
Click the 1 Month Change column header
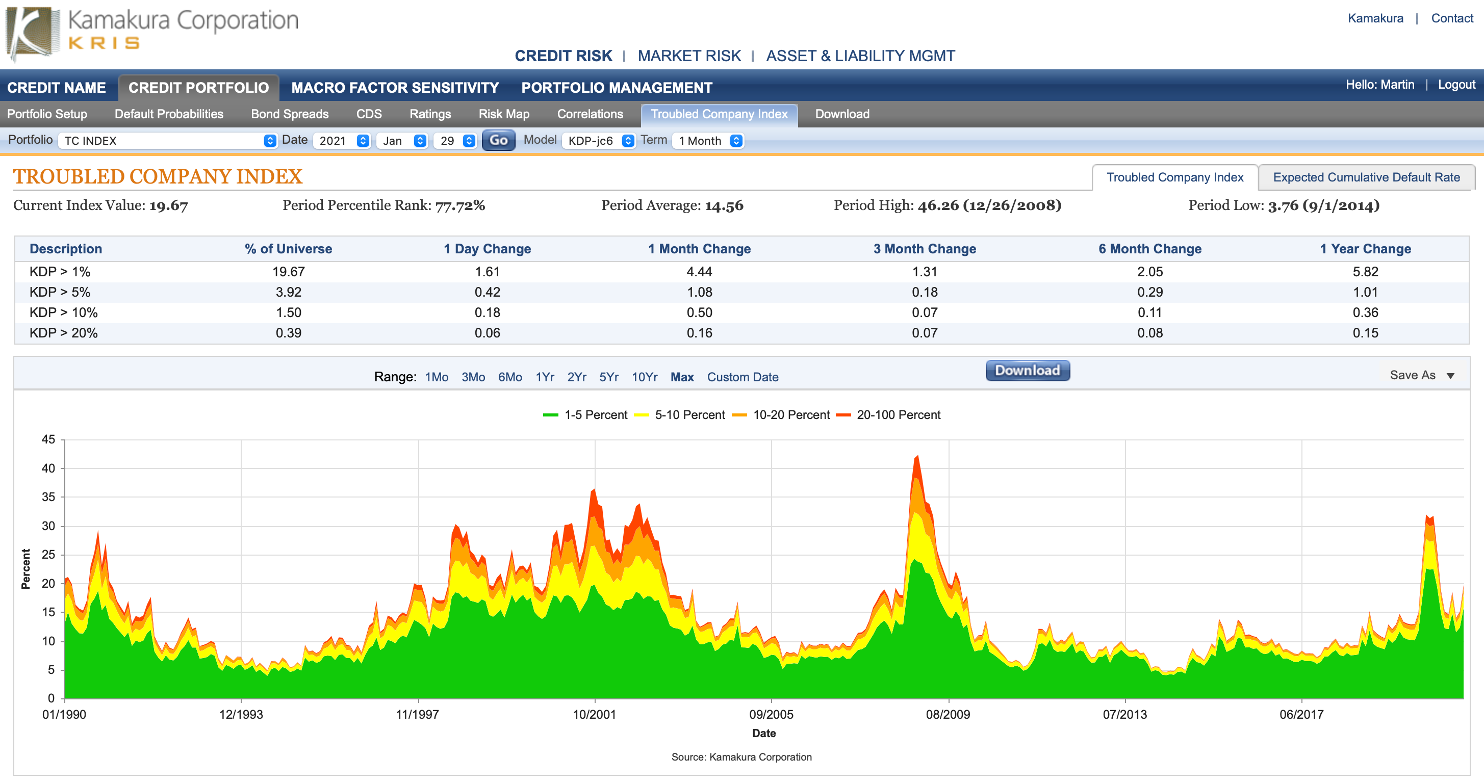click(699, 249)
